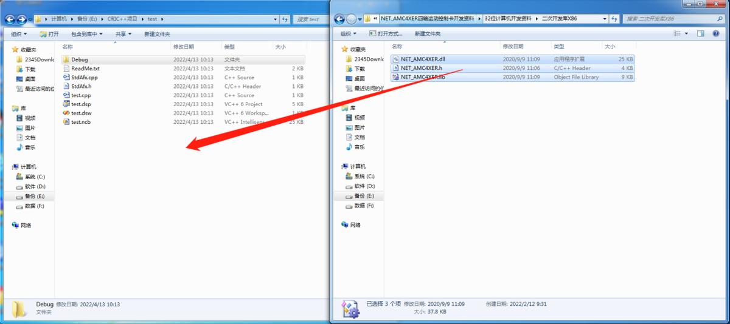Open 音乐 library in left window
The height and width of the screenshot is (324, 730).
click(30, 147)
